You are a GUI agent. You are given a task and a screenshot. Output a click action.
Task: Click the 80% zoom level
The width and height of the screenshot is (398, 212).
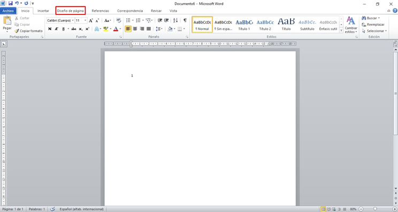pyautogui.click(x=353, y=209)
